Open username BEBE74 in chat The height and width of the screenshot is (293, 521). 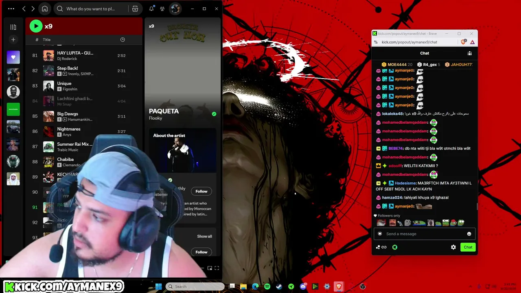pos(396,149)
